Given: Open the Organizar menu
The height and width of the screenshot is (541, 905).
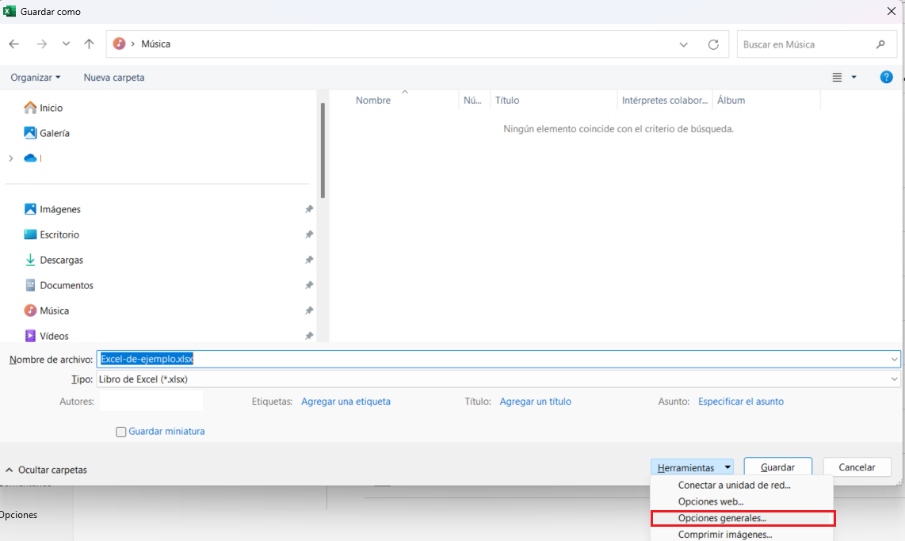Looking at the screenshot, I should [35, 78].
